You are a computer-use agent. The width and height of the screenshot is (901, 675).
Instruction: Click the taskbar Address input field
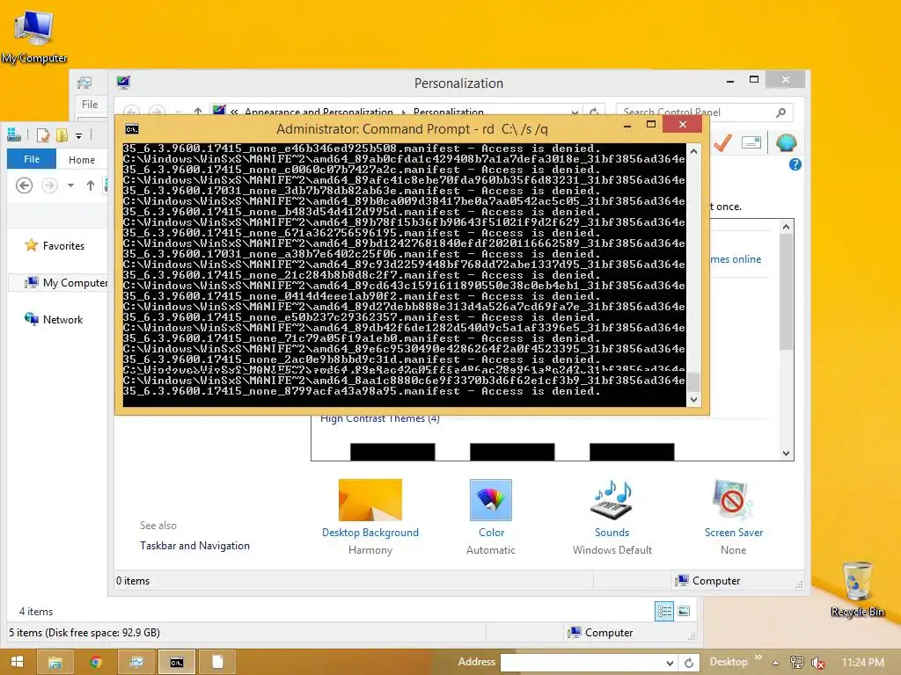tap(582, 663)
